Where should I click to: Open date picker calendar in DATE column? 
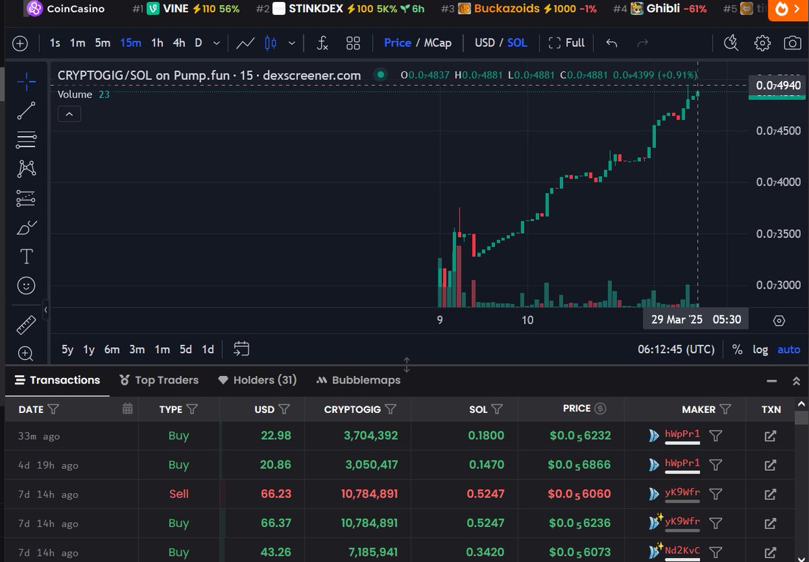127,408
